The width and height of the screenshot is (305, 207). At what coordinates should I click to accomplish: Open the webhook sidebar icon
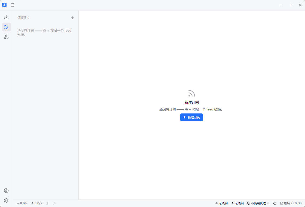6,37
